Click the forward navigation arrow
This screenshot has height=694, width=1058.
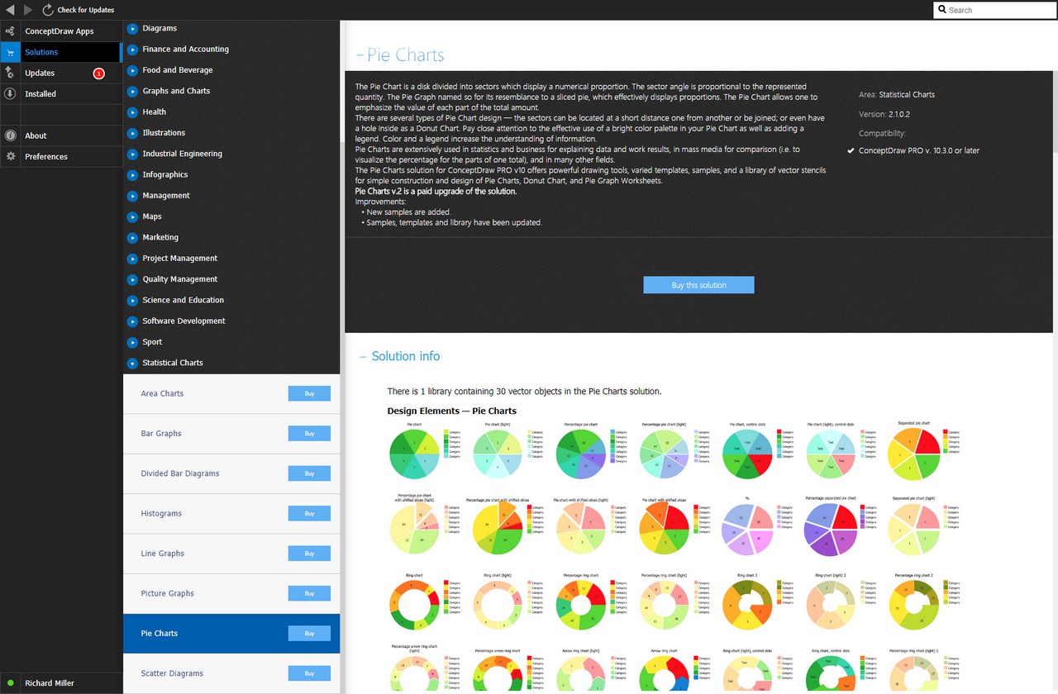pyautogui.click(x=29, y=10)
